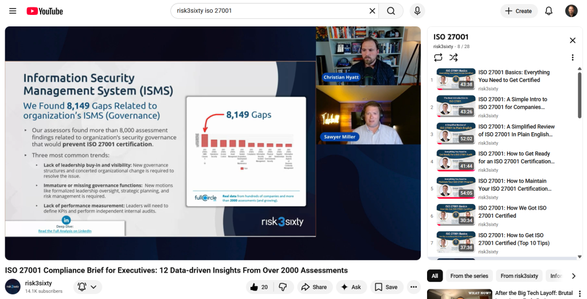Open playlist more options menu
Viewport: 587px width, 299px height.
click(x=573, y=57)
